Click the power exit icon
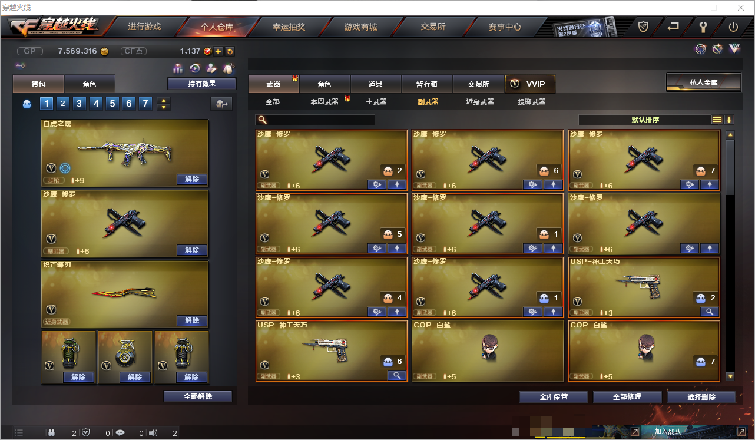Screen dimensions: 755x440 pos(733,27)
